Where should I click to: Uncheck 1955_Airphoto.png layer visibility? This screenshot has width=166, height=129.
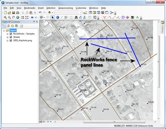point(11,41)
